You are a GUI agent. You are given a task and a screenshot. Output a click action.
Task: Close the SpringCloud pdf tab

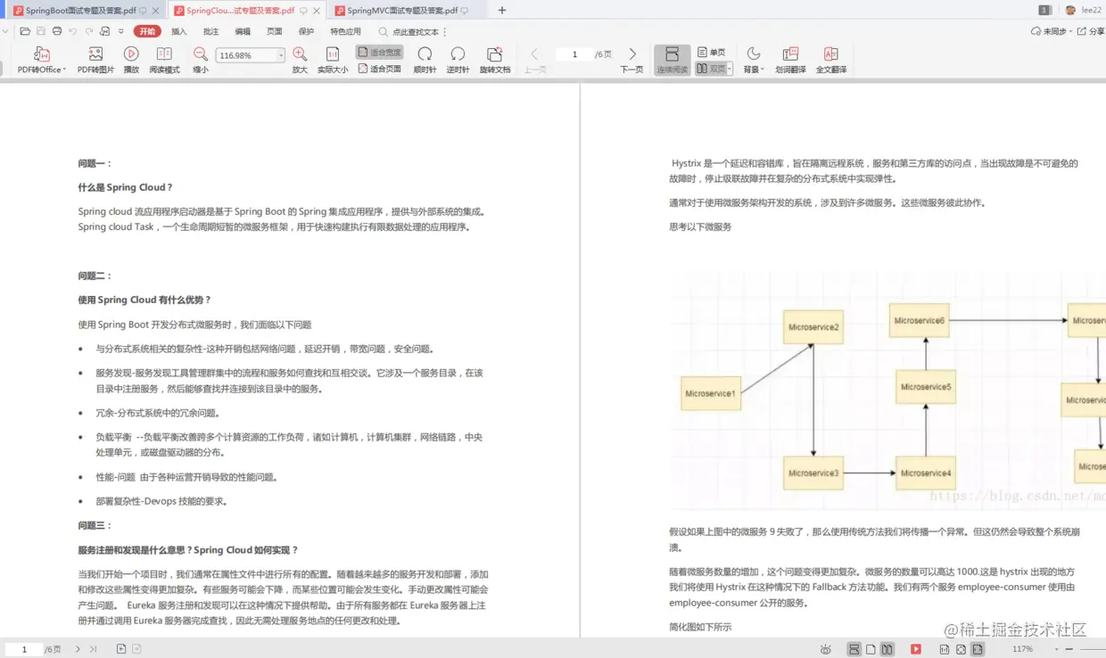coord(316,11)
